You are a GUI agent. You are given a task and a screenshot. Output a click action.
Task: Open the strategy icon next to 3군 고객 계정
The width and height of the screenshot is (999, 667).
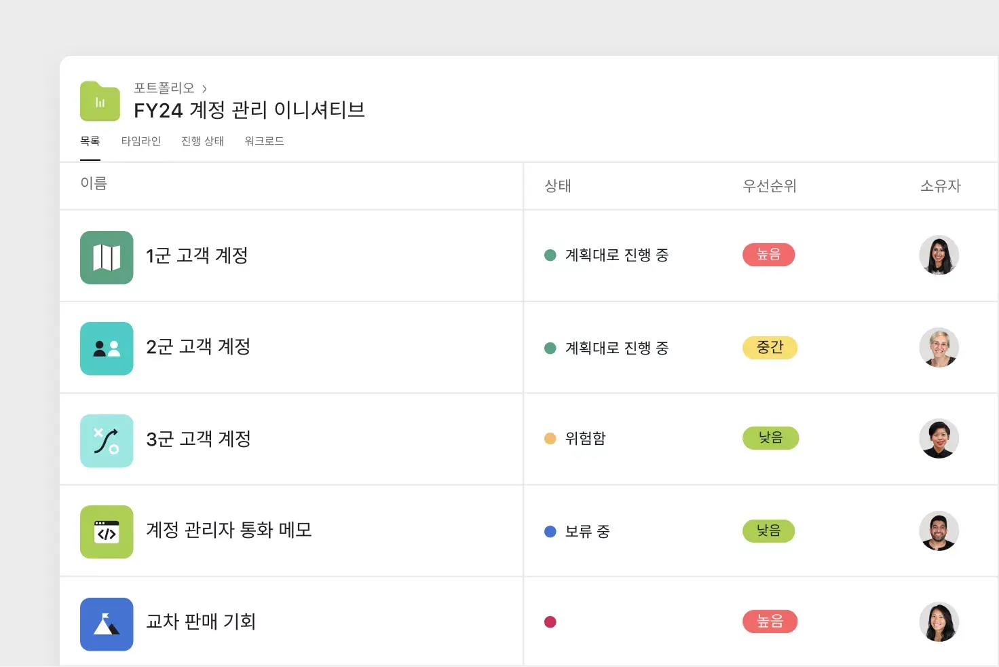107,440
